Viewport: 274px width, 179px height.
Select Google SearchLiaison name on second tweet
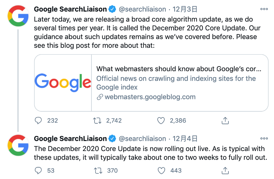pos(70,139)
